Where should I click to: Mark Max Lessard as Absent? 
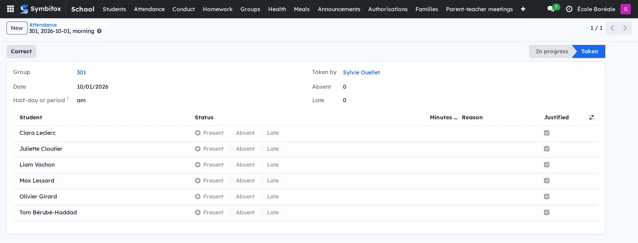tap(230, 181)
